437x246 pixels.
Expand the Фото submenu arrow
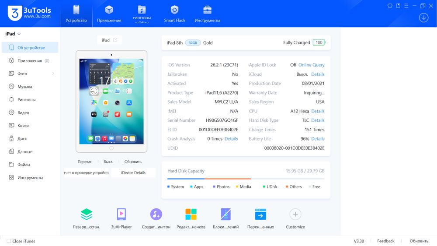tap(53, 74)
